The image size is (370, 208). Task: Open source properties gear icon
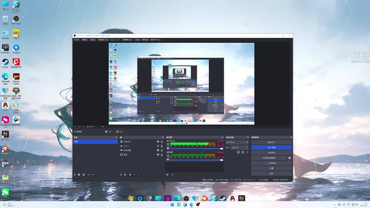(x=130, y=174)
